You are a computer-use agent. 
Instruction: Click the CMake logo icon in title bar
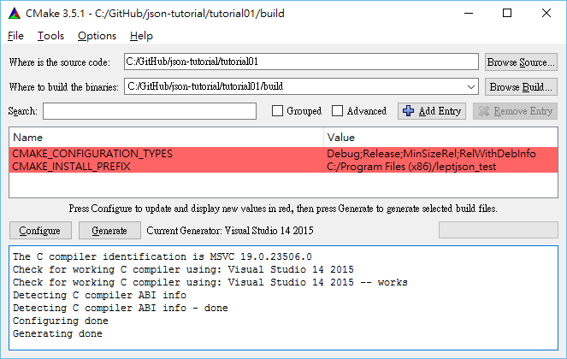pyautogui.click(x=15, y=13)
